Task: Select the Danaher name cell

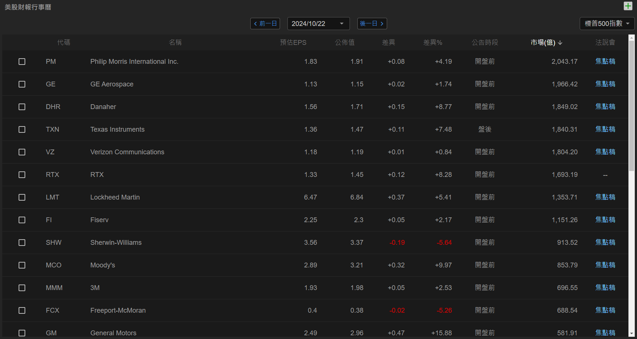Action: coord(103,107)
